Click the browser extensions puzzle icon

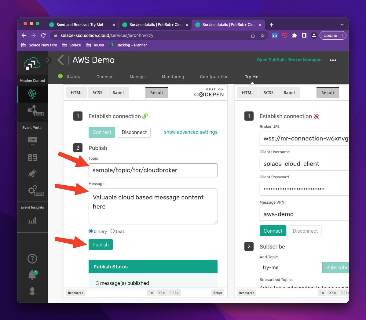pos(294,35)
